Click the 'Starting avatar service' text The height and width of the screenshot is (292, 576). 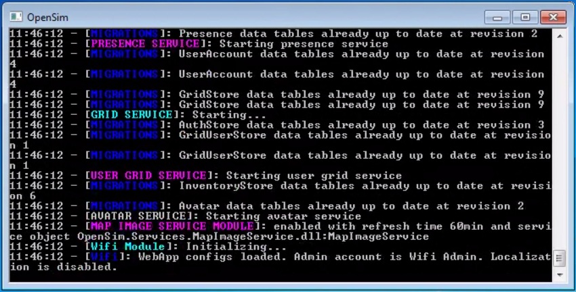(x=283, y=216)
